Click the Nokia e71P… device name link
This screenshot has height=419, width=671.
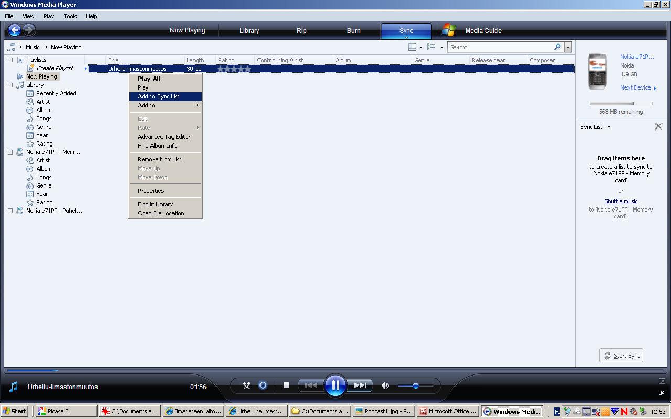coord(638,57)
